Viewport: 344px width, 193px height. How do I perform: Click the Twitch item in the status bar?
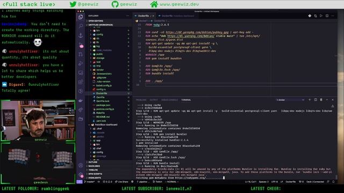pos(157,182)
